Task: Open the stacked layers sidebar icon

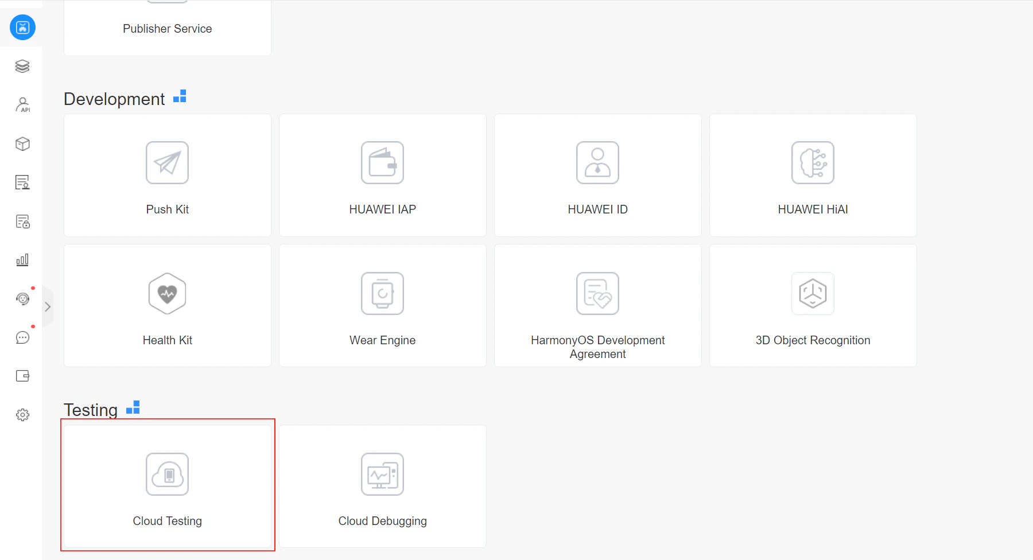Action: 22,66
